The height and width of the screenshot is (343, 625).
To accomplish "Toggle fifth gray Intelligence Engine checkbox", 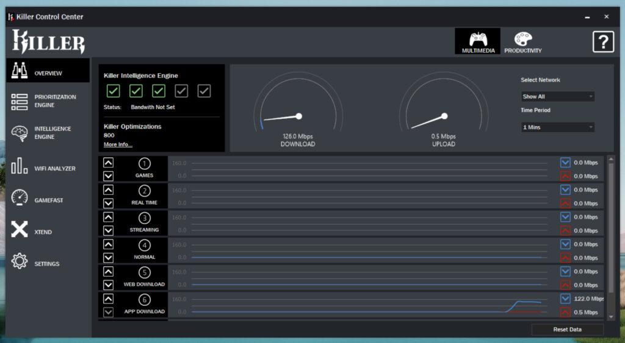I will click(x=204, y=91).
